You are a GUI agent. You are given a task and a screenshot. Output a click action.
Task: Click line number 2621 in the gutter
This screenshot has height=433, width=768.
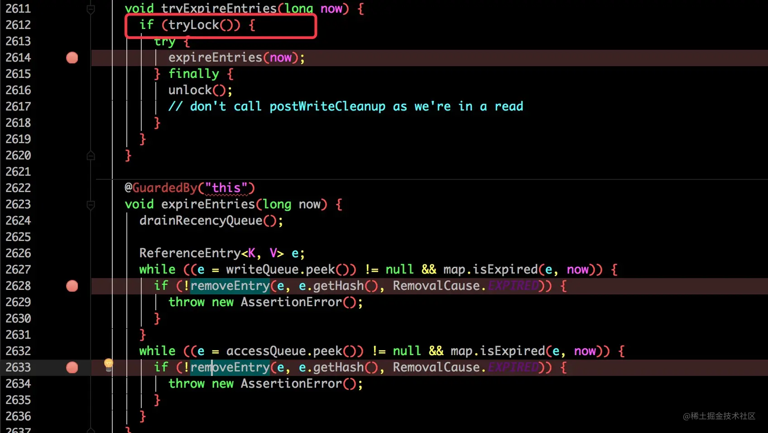(18, 172)
